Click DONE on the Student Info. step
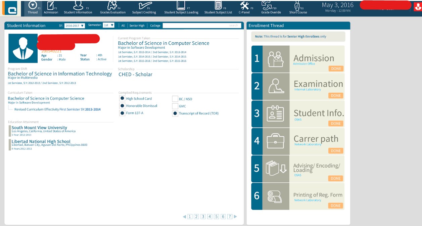 [x=336, y=124]
